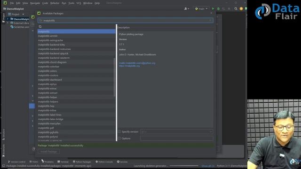The height and width of the screenshot is (169, 301).
Task: Open the Tools menu
Action: (x=71, y=3)
